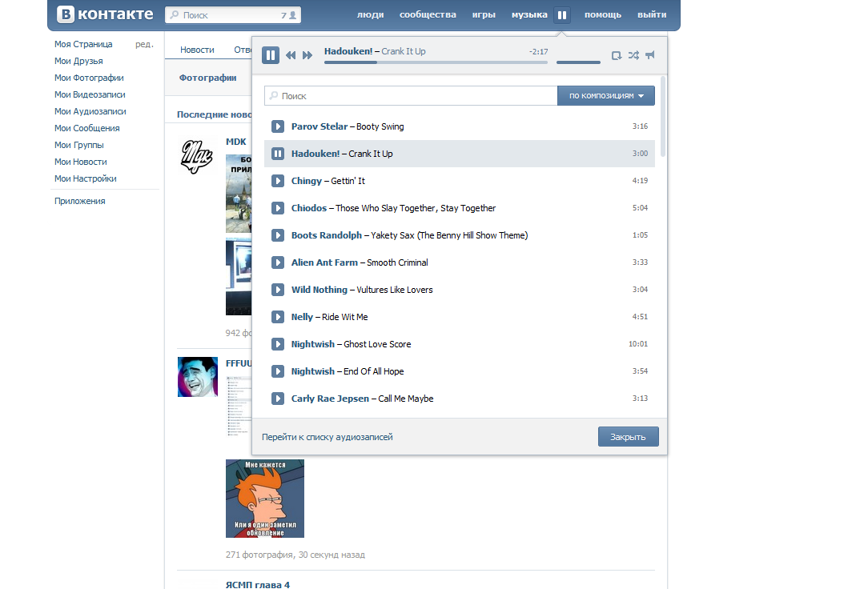Click the 'MDK' group name link
Image resolution: width=856 pixels, height=589 pixels.
[x=236, y=142]
